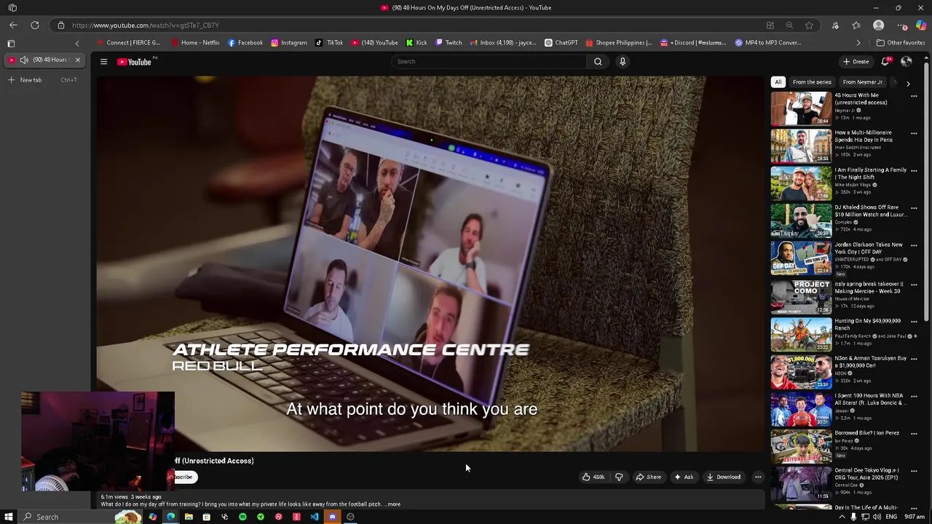Screen dimensions: 932x524
Task: Open the Facebook bookmark
Action: tap(245, 43)
